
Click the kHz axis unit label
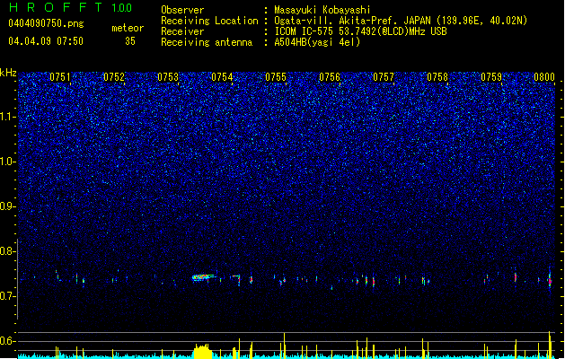8,73
